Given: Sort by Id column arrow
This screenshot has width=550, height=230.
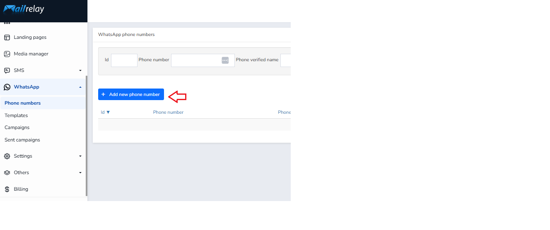Looking at the screenshot, I should [x=108, y=112].
